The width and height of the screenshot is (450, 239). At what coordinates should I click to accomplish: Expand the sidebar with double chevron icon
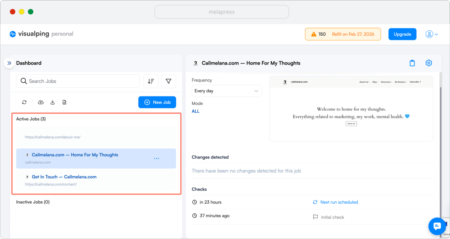tap(9, 63)
